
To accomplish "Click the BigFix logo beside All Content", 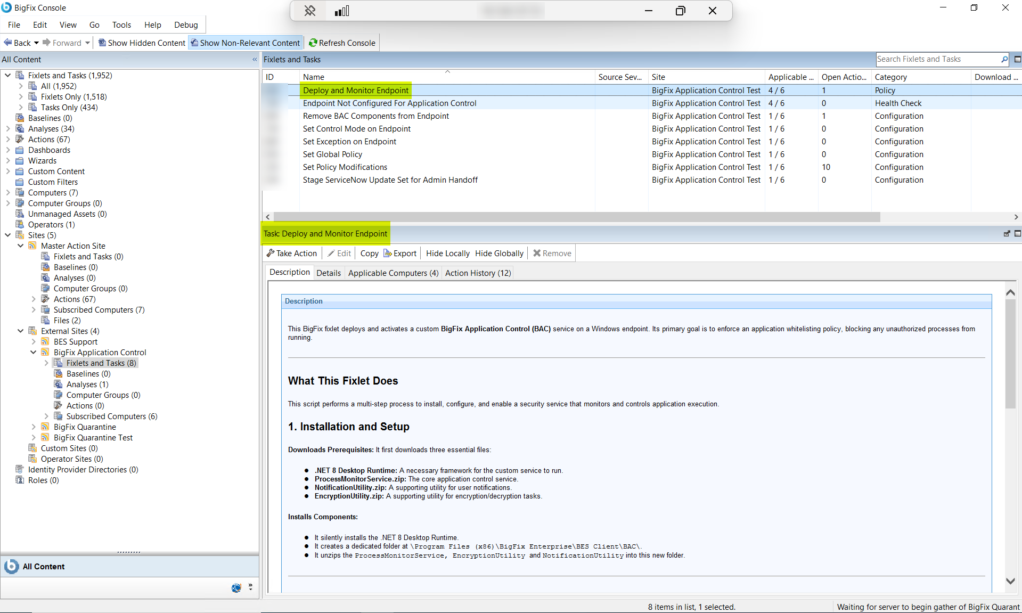I will point(11,566).
